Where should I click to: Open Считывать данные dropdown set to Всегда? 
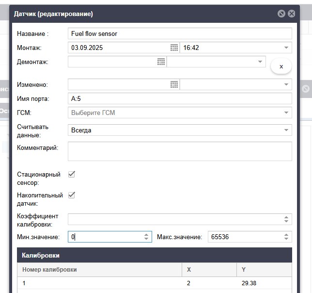pyautogui.click(x=286, y=130)
